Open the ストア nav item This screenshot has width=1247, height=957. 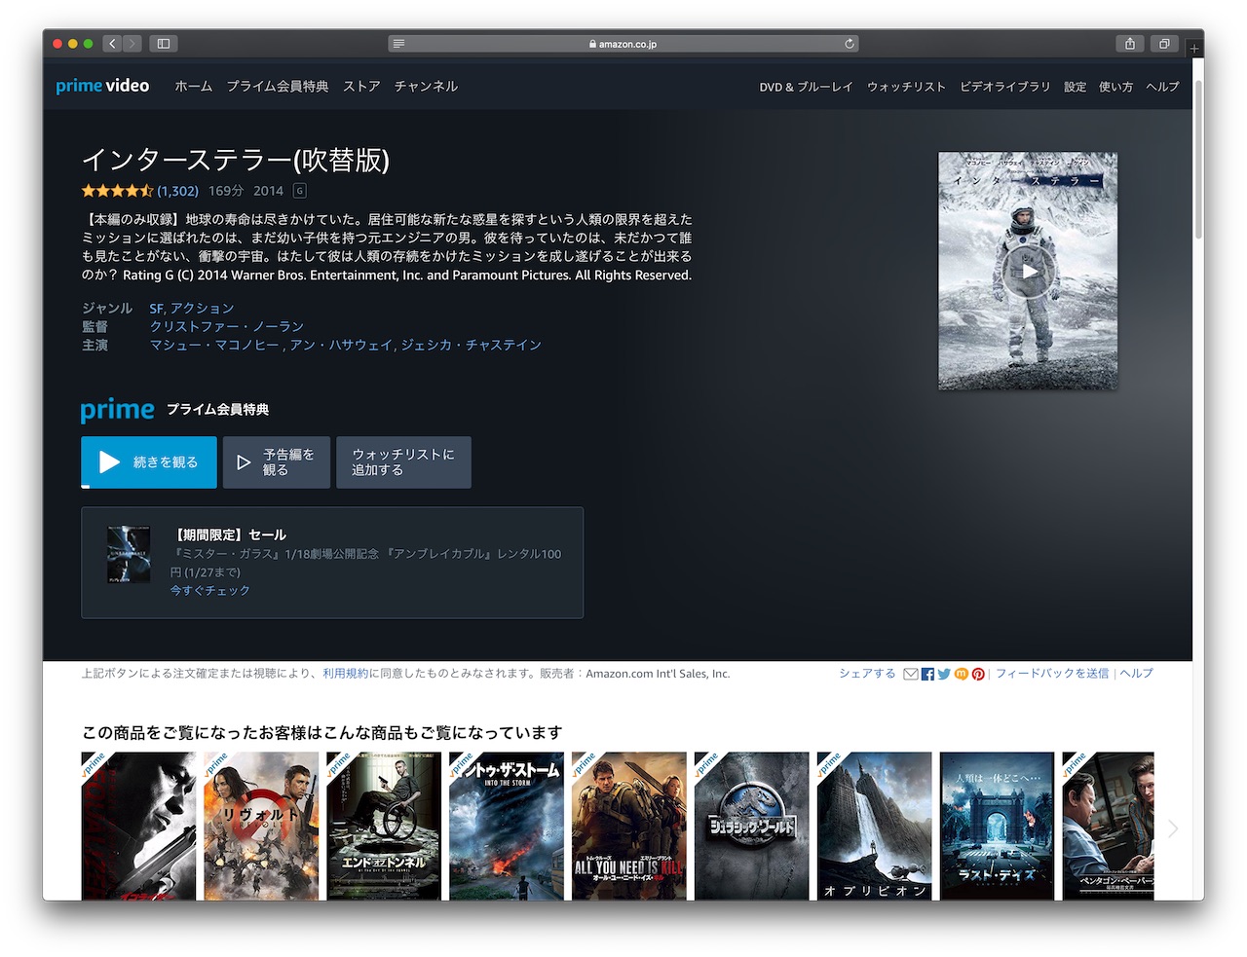[361, 87]
